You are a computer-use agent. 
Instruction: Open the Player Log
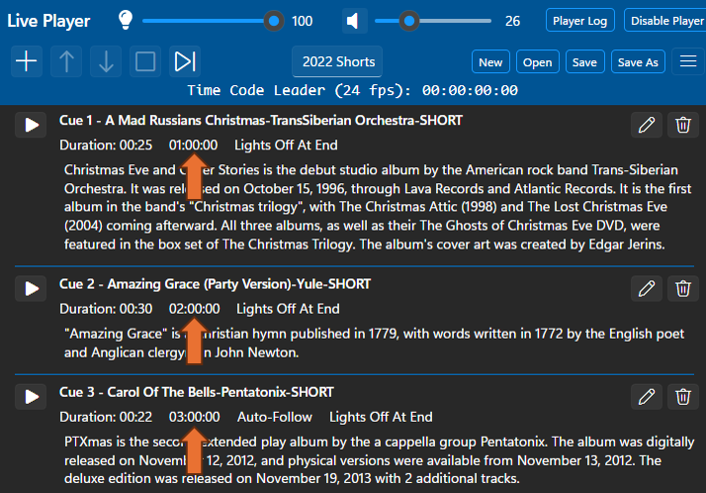tap(580, 21)
